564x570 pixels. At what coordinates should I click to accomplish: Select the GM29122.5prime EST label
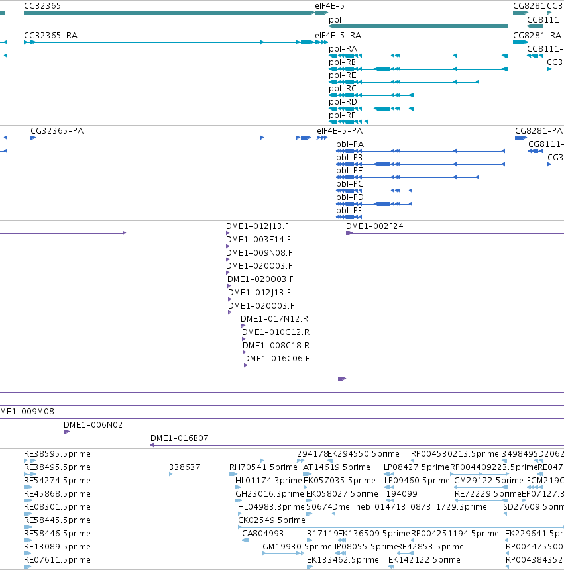tap(488, 481)
